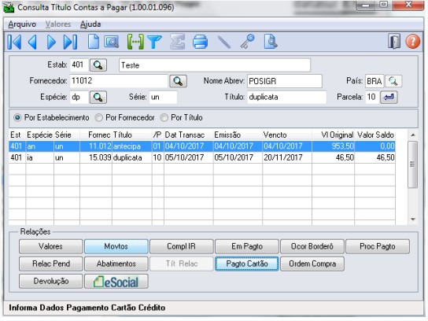Click the gray pencil edit icon

pyautogui.click(x=224, y=42)
